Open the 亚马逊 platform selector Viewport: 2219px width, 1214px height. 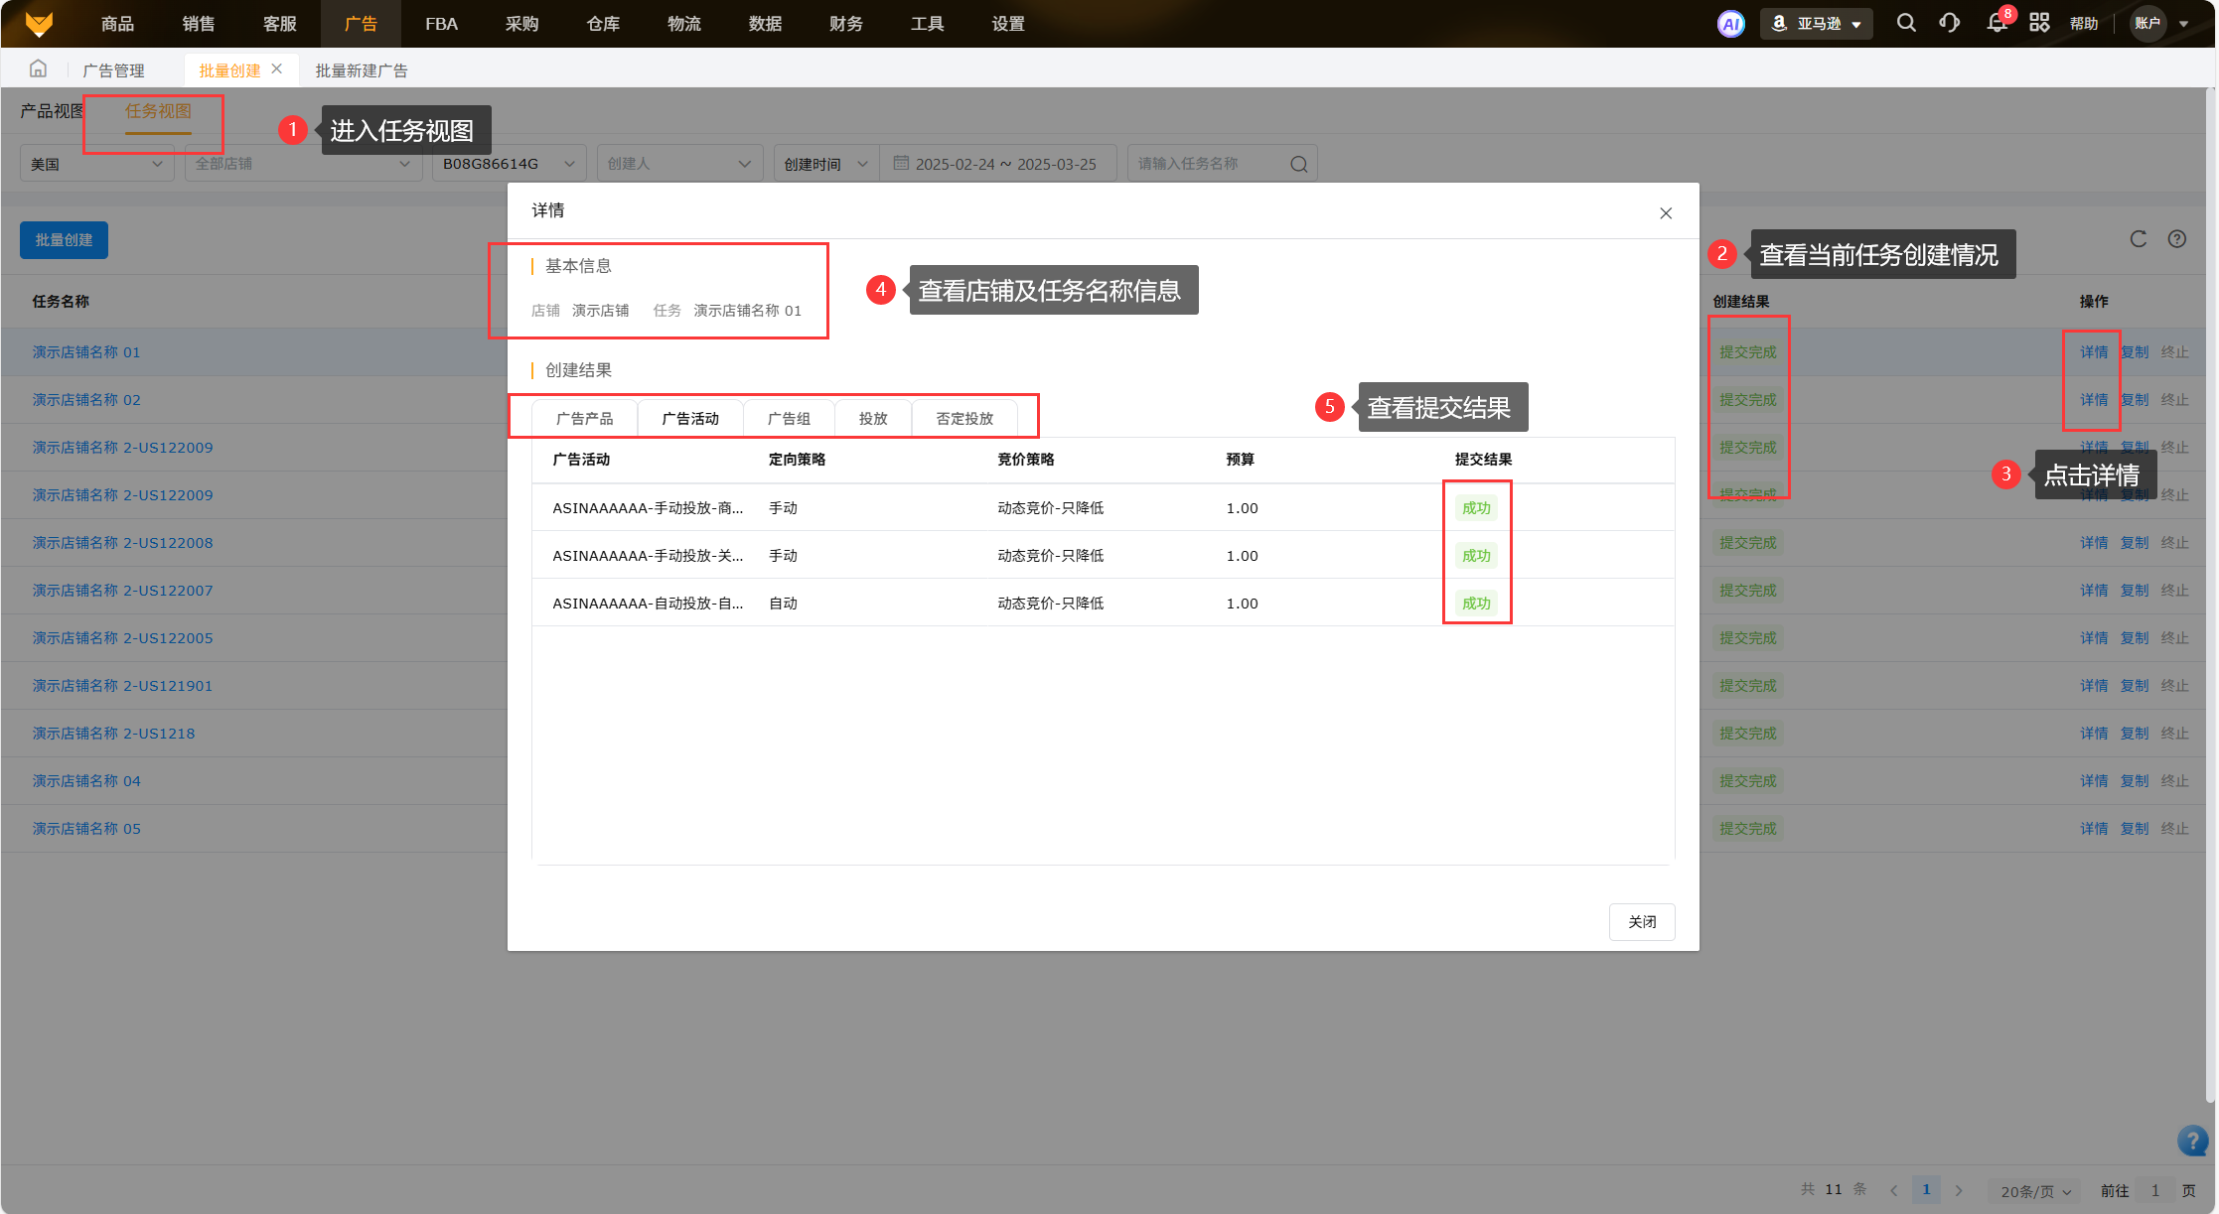coord(1817,24)
